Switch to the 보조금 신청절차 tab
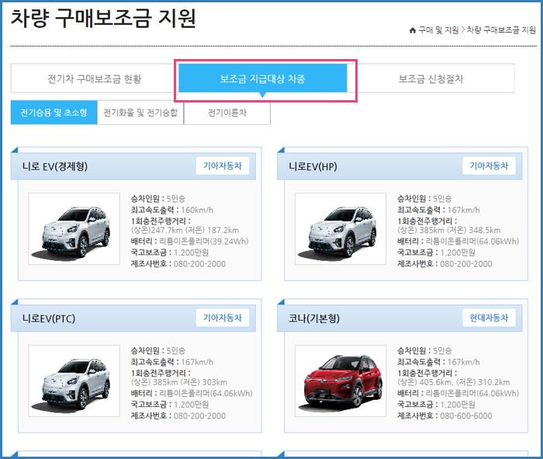The height and width of the screenshot is (459, 543). tap(431, 78)
